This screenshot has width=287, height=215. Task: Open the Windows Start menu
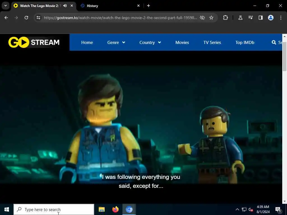7,209
